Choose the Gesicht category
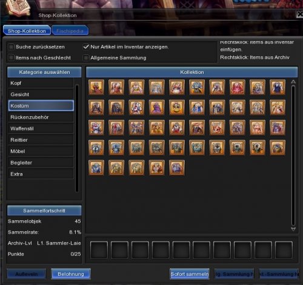Image resolution: width=303 pixels, height=285 pixels. pos(41,94)
